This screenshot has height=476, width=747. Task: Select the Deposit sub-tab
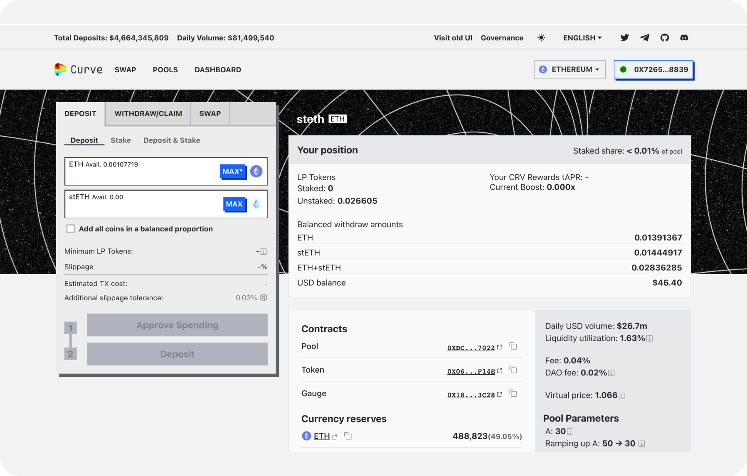tap(84, 140)
